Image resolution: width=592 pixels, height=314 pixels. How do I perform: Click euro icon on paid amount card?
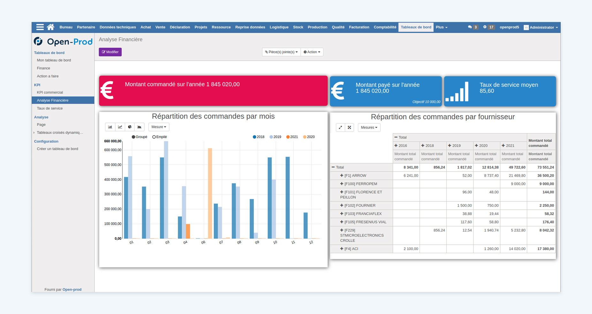338,91
